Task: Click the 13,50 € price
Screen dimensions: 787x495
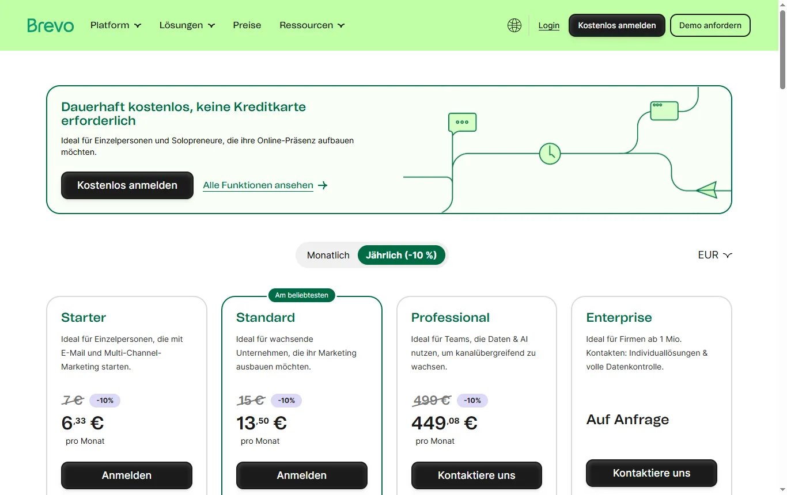Action: coord(262,423)
